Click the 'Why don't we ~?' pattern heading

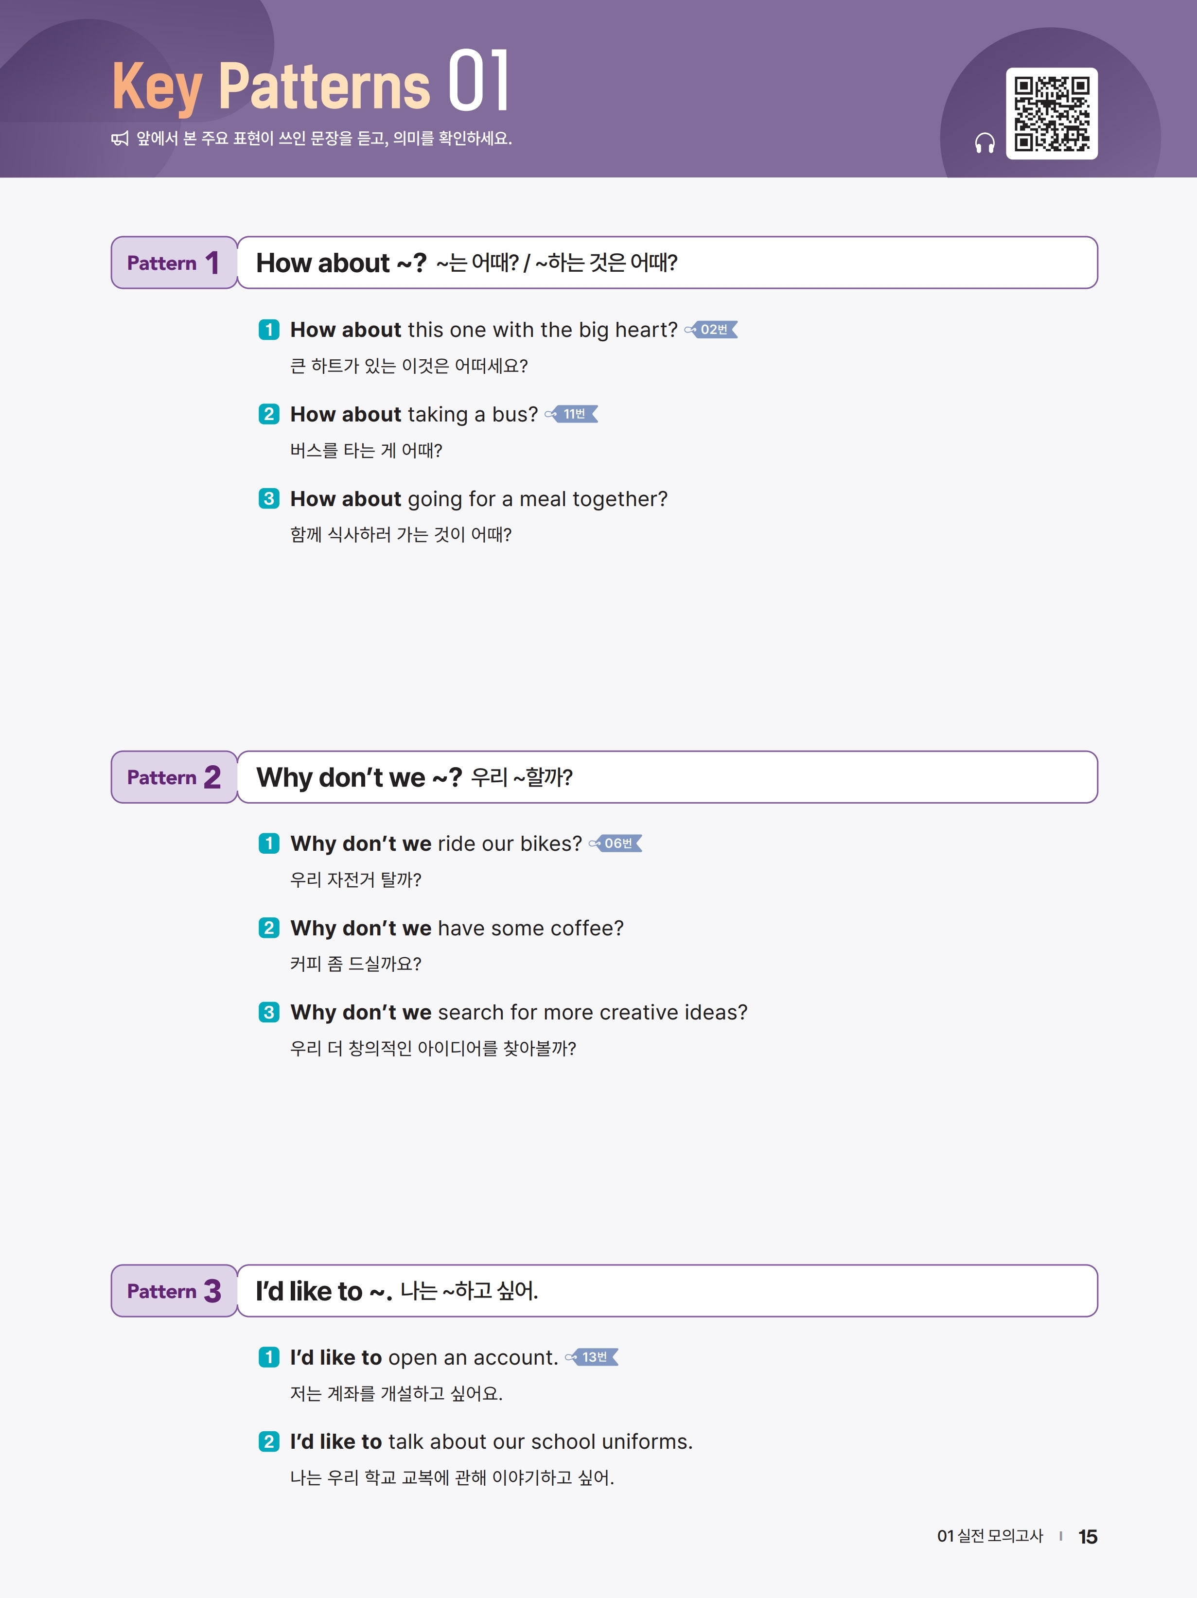[x=358, y=777]
